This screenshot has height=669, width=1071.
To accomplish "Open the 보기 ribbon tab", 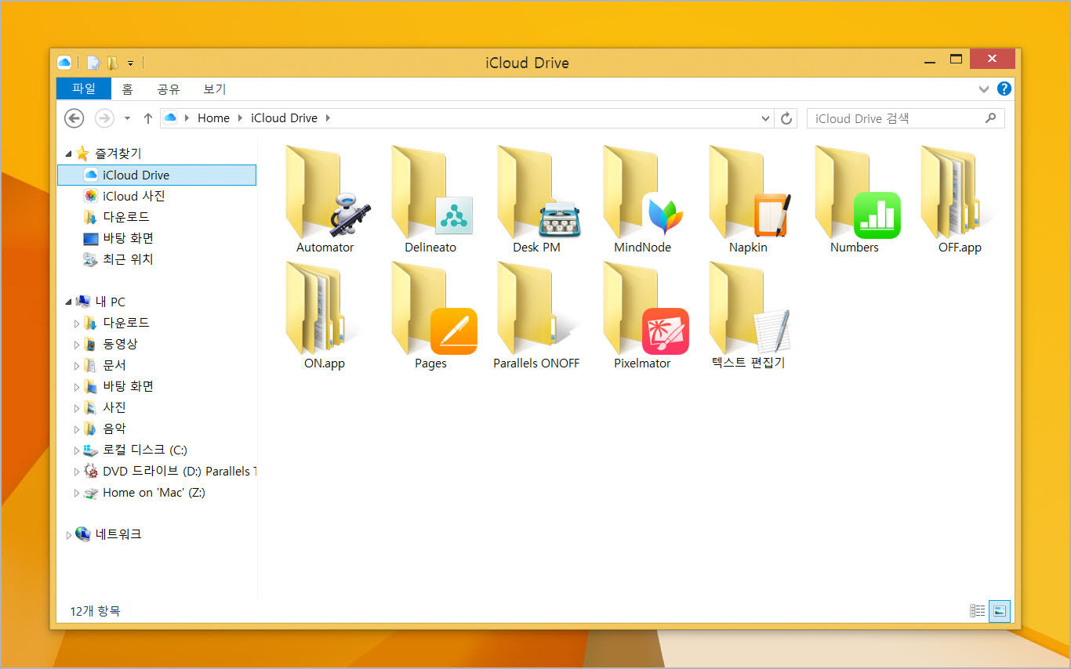I will 215,89.
